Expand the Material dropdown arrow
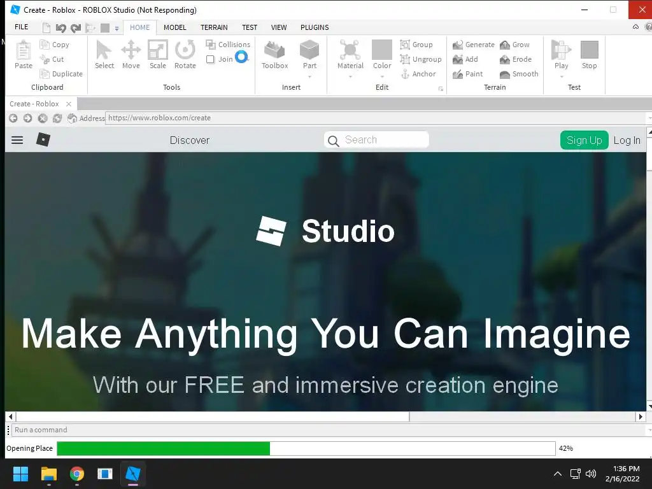The width and height of the screenshot is (652, 489). click(350, 76)
